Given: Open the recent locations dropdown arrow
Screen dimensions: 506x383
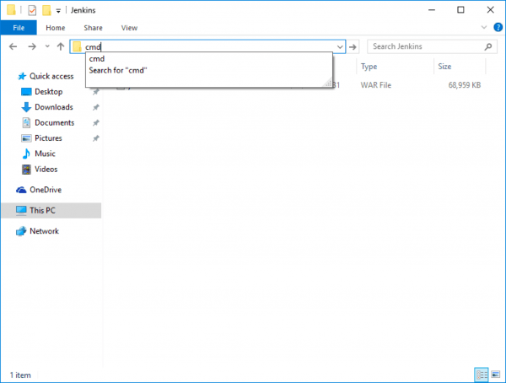Looking at the screenshot, I should tap(47, 46).
